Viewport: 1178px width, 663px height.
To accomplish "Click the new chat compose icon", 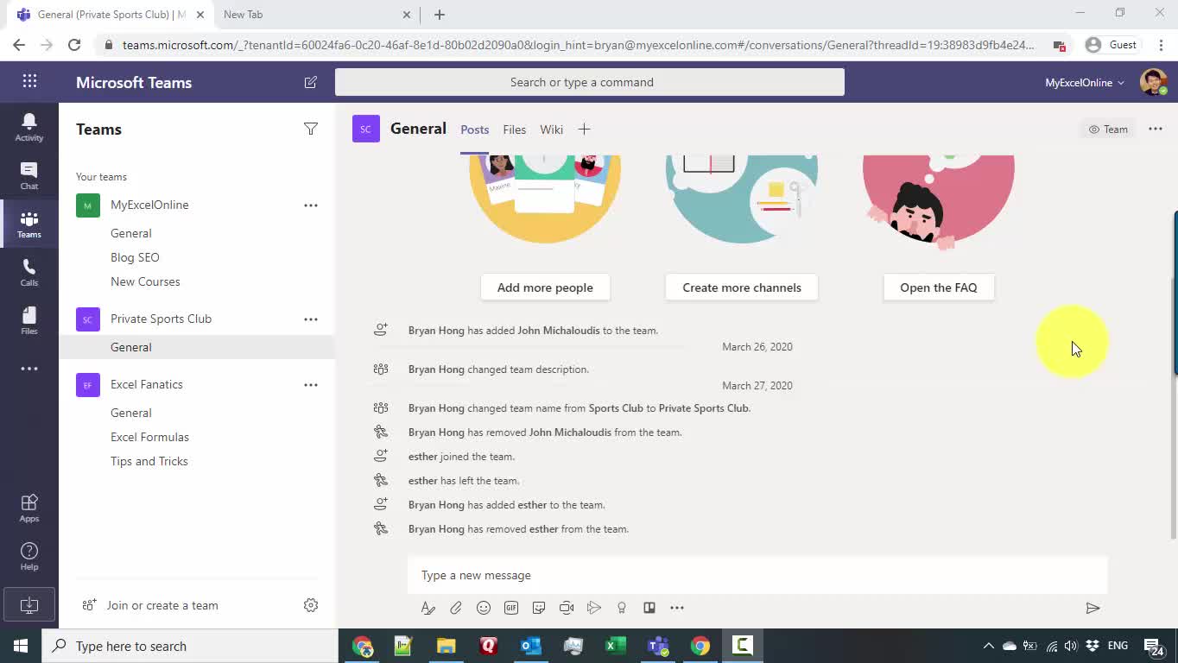I will [310, 82].
